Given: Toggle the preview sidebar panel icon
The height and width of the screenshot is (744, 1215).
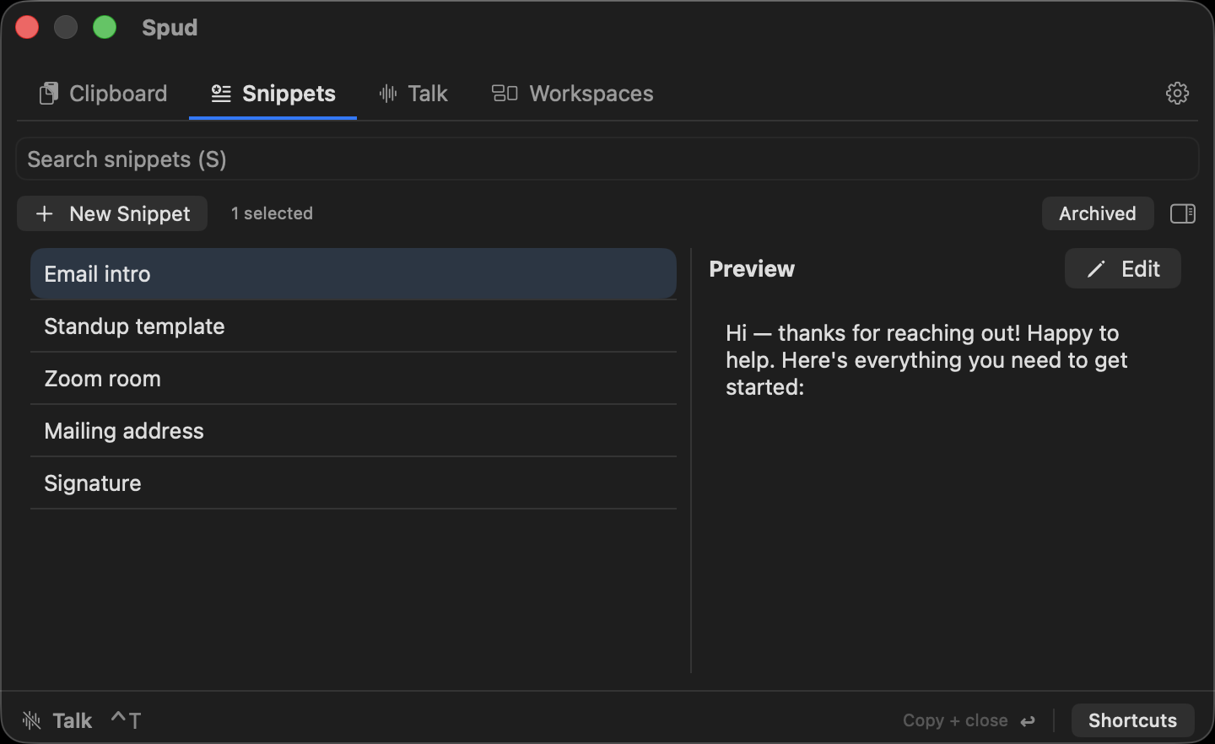Looking at the screenshot, I should coord(1182,213).
